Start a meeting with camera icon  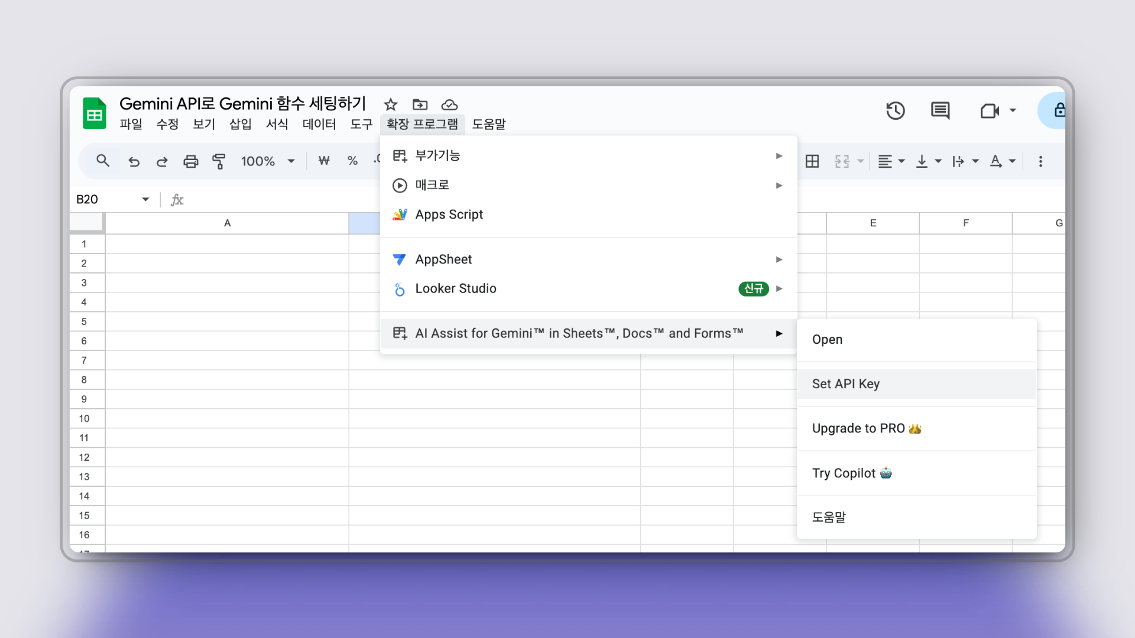point(989,110)
